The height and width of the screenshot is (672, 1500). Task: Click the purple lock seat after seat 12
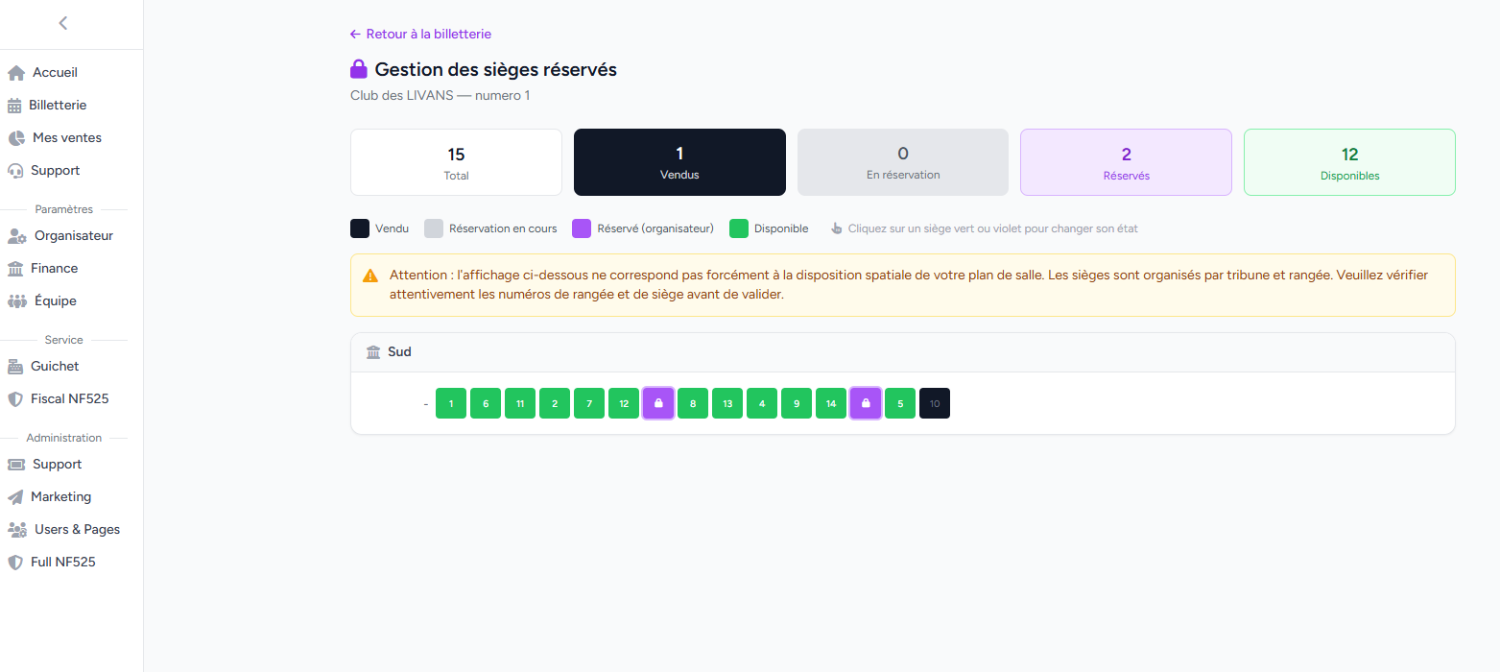click(658, 403)
